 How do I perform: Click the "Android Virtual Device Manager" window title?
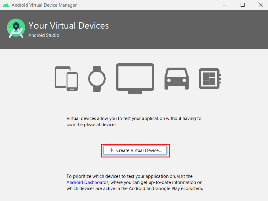click(x=44, y=5)
